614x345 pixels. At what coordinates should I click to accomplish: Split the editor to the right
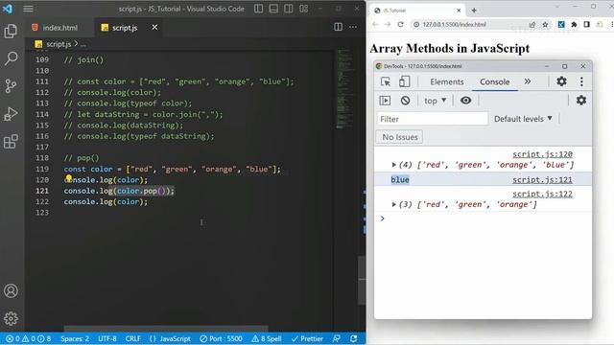point(338,27)
